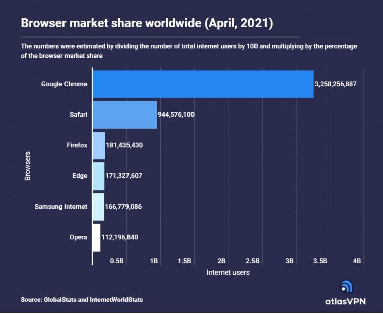The height and width of the screenshot is (314, 383).
Task: Click the Edge bar
Action: click(99, 176)
